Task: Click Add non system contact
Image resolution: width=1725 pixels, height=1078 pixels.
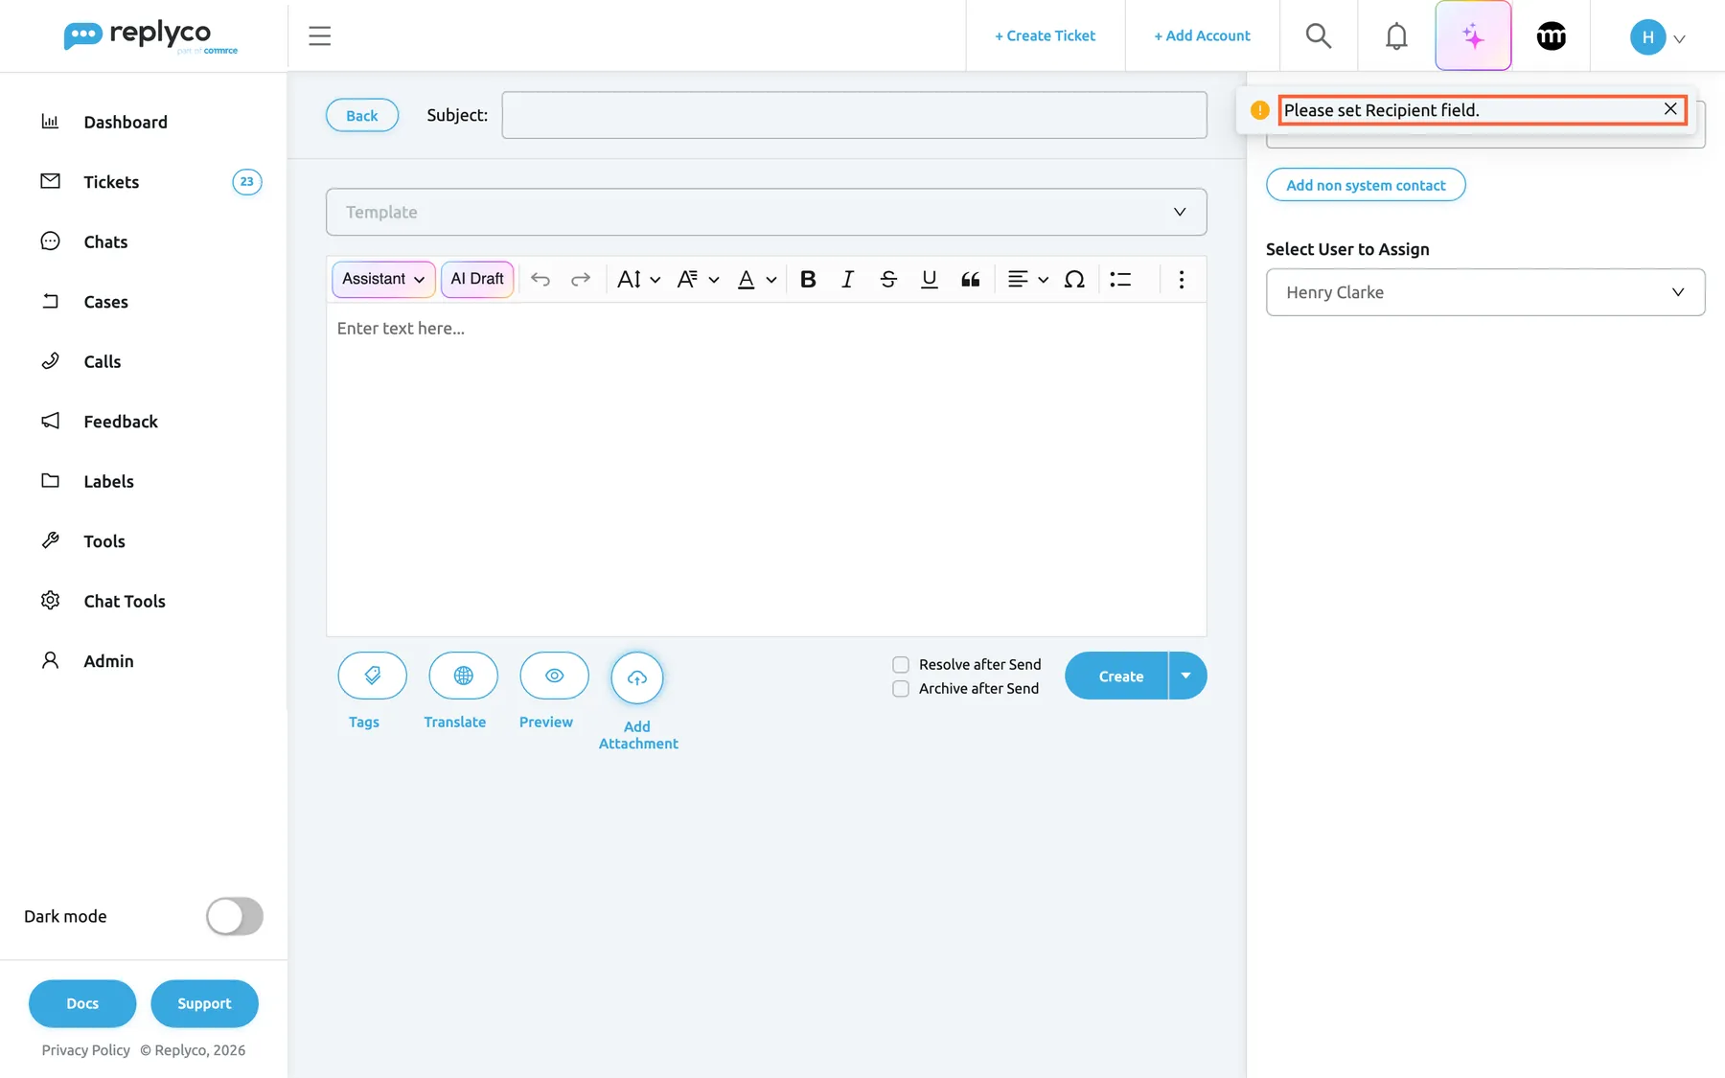Action: click(1366, 185)
